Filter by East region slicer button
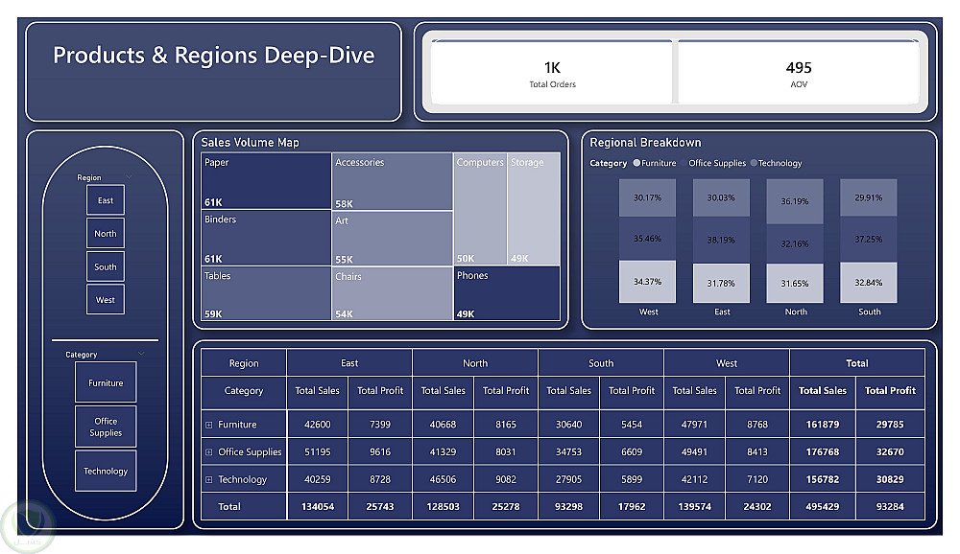 click(x=106, y=200)
